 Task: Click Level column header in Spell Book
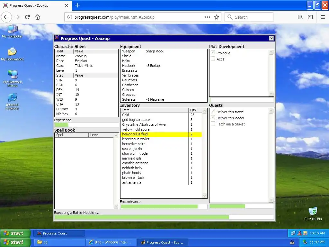tap(101, 135)
